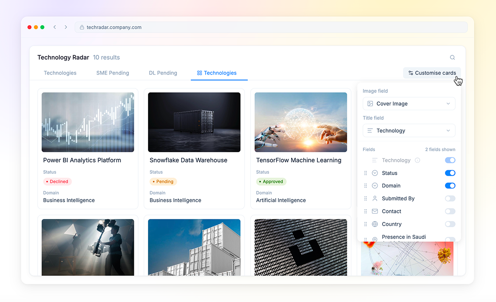Go forward with browser forward arrow
The width and height of the screenshot is (496, 302).
66,27
